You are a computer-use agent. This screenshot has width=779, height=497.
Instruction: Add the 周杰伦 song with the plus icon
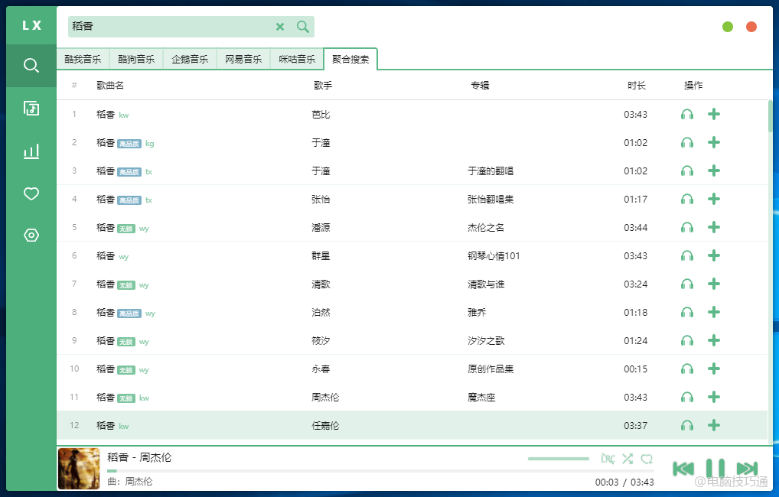click(x=714, y=398)
